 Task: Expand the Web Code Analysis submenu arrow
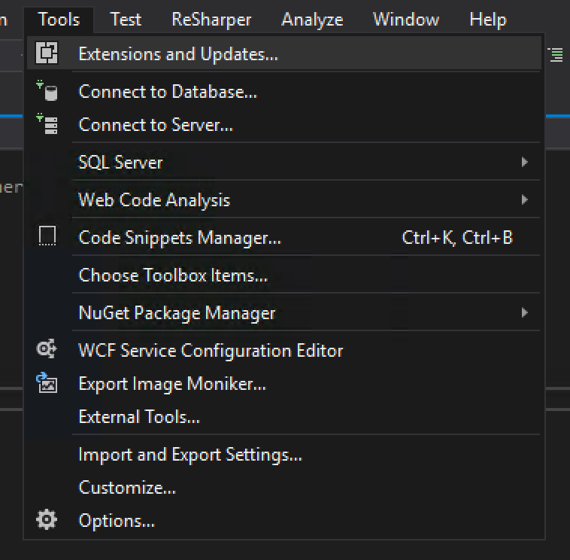(x=524, y=199)
